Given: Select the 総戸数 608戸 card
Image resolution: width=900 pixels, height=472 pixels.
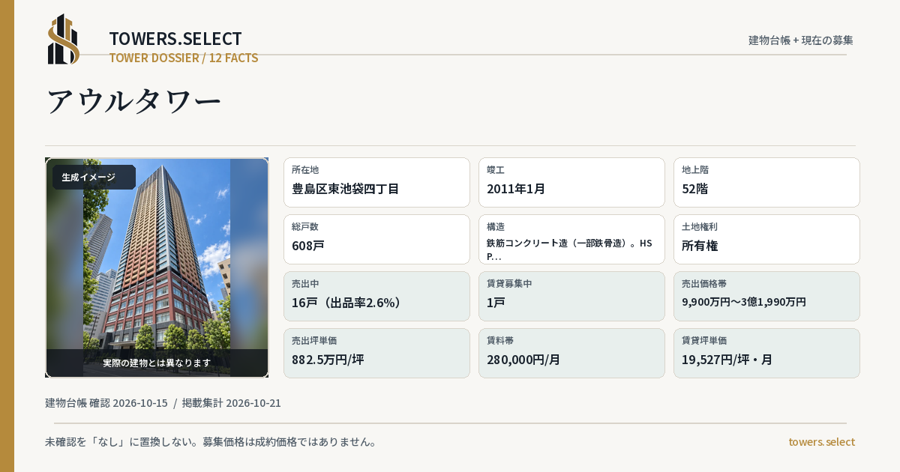Looking at the screenshot, I should pyautogui.click(x=376, y=239).
